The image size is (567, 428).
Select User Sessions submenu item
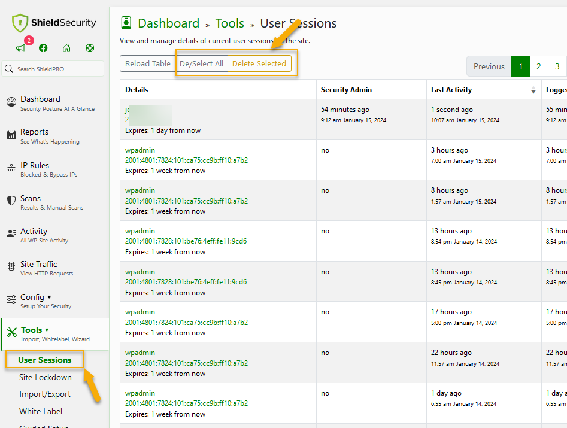pos(45,360)
